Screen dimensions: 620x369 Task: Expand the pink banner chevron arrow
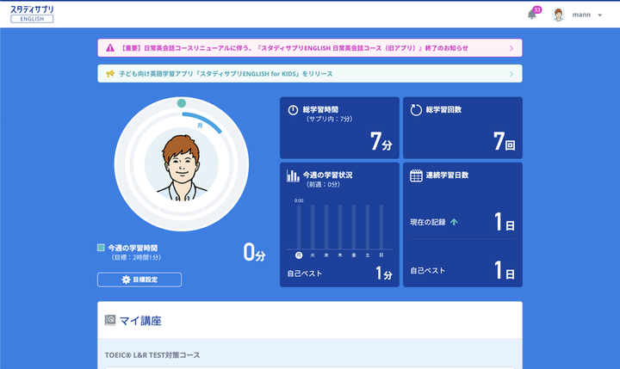pos(512,48)
